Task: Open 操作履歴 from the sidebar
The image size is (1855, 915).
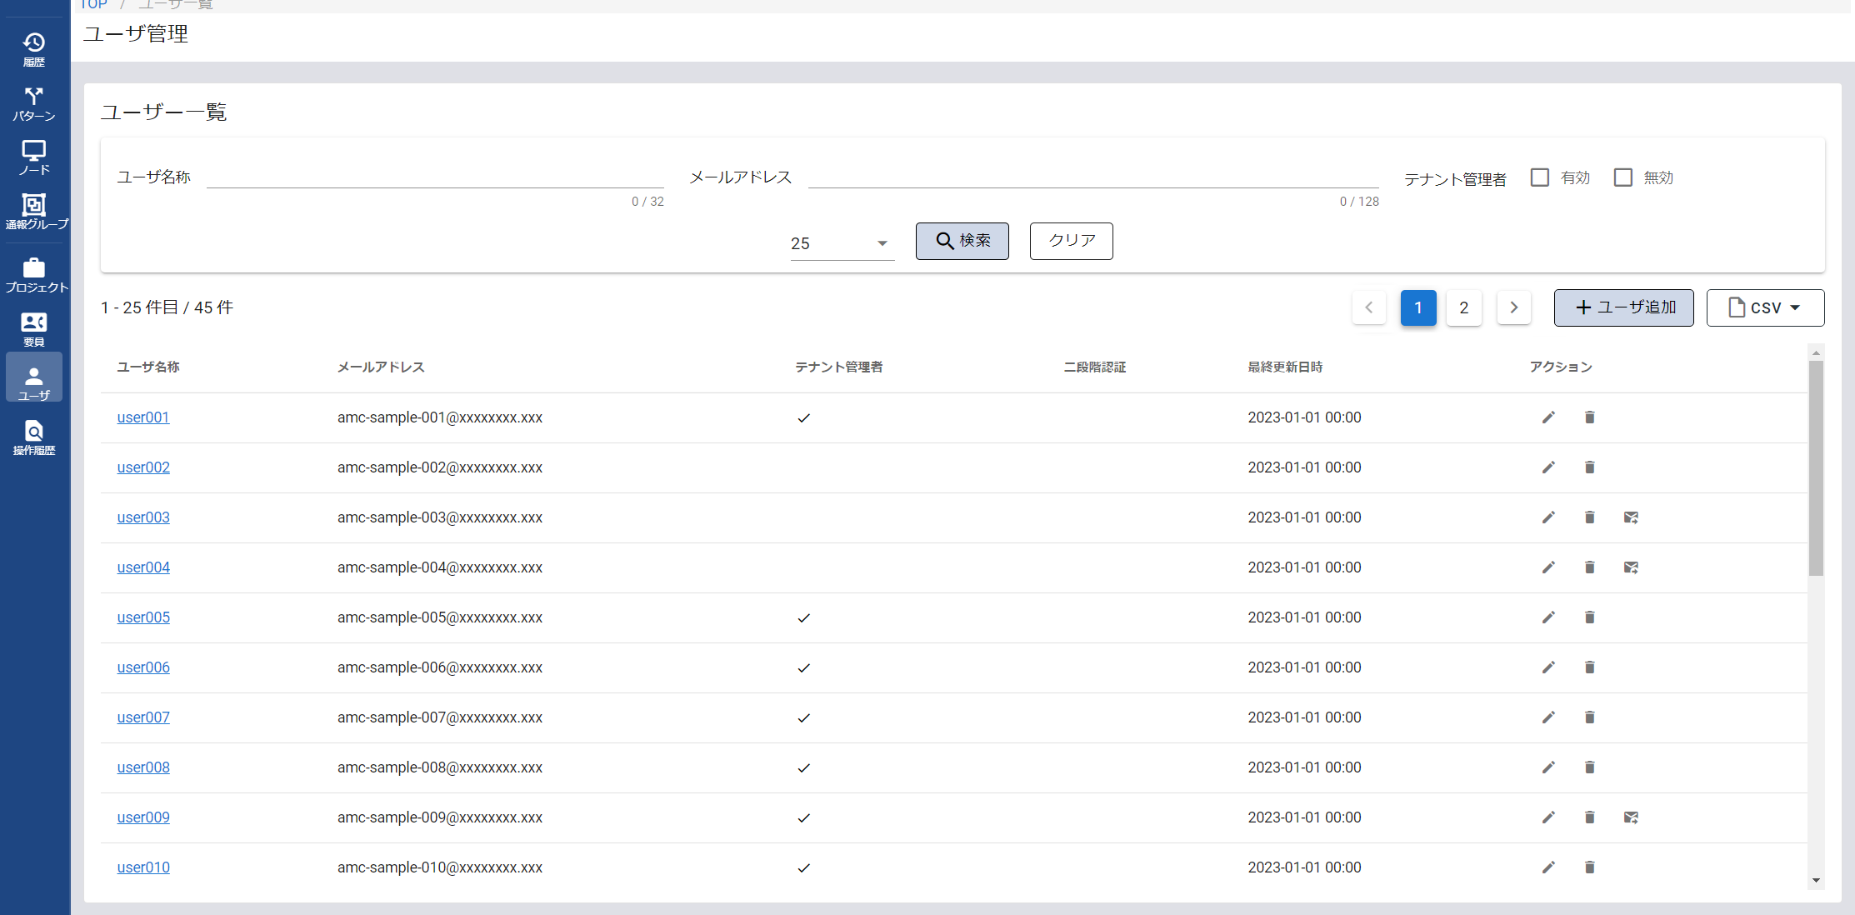Action: pyautogui.click(x=34, y=437)
